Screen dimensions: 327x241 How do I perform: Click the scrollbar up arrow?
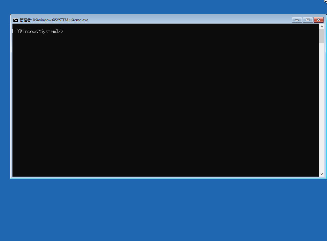coord(322,26)
